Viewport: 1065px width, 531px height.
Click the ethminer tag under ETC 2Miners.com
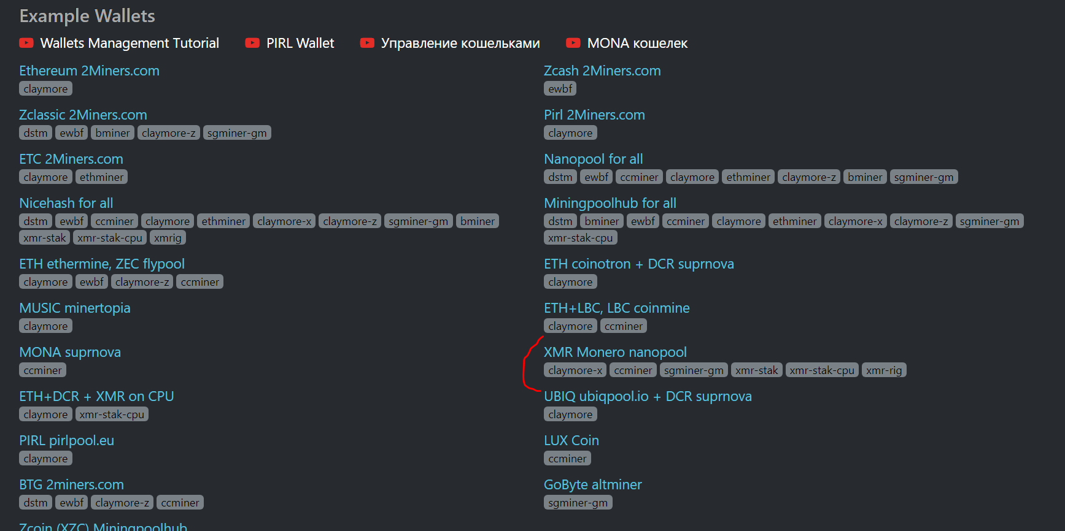[101, 177]
